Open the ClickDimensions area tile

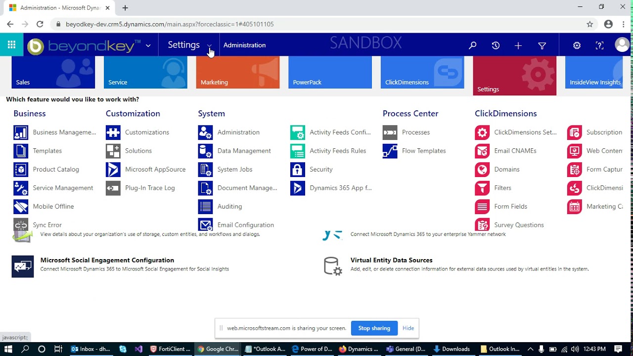[422, 72]
